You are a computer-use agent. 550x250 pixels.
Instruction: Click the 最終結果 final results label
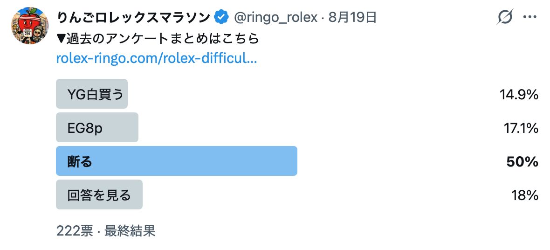130,231
